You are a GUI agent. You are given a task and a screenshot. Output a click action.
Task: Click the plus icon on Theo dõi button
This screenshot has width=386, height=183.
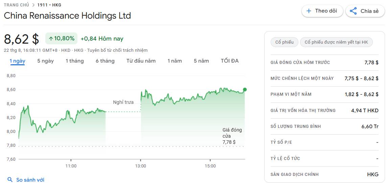point(309,11)
